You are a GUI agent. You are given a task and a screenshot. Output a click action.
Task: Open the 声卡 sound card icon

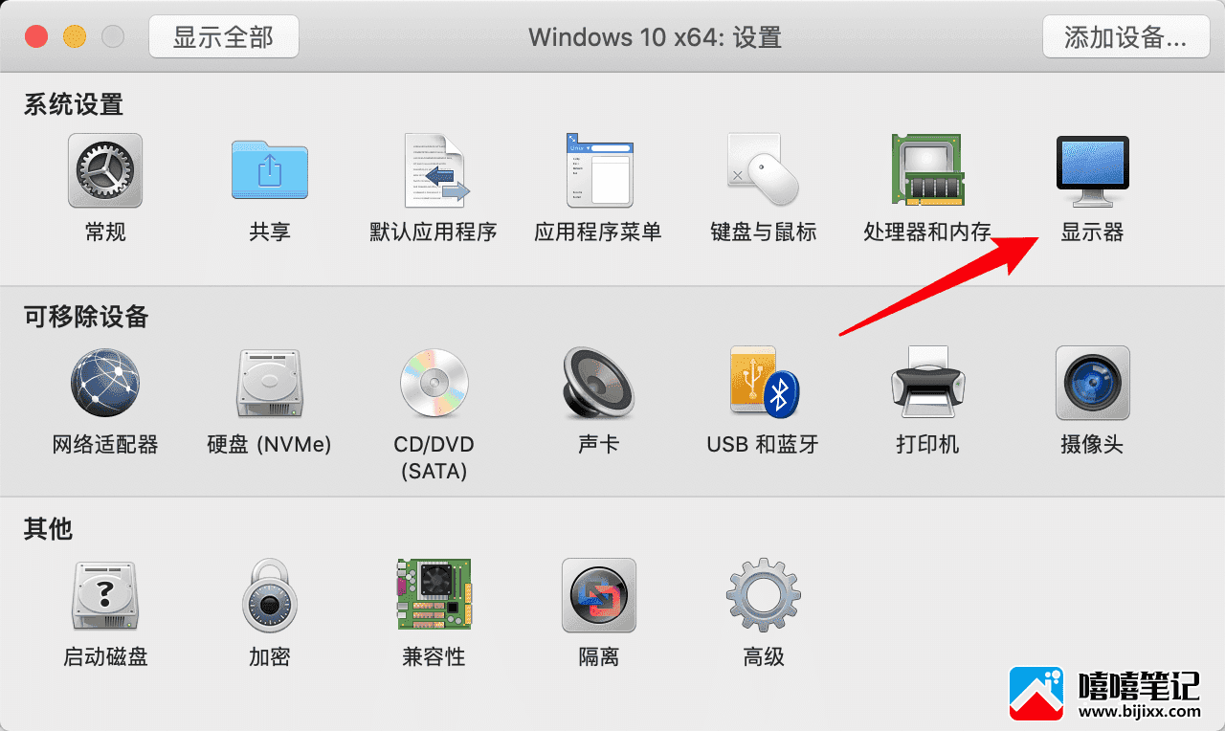[x=599, y=383]
